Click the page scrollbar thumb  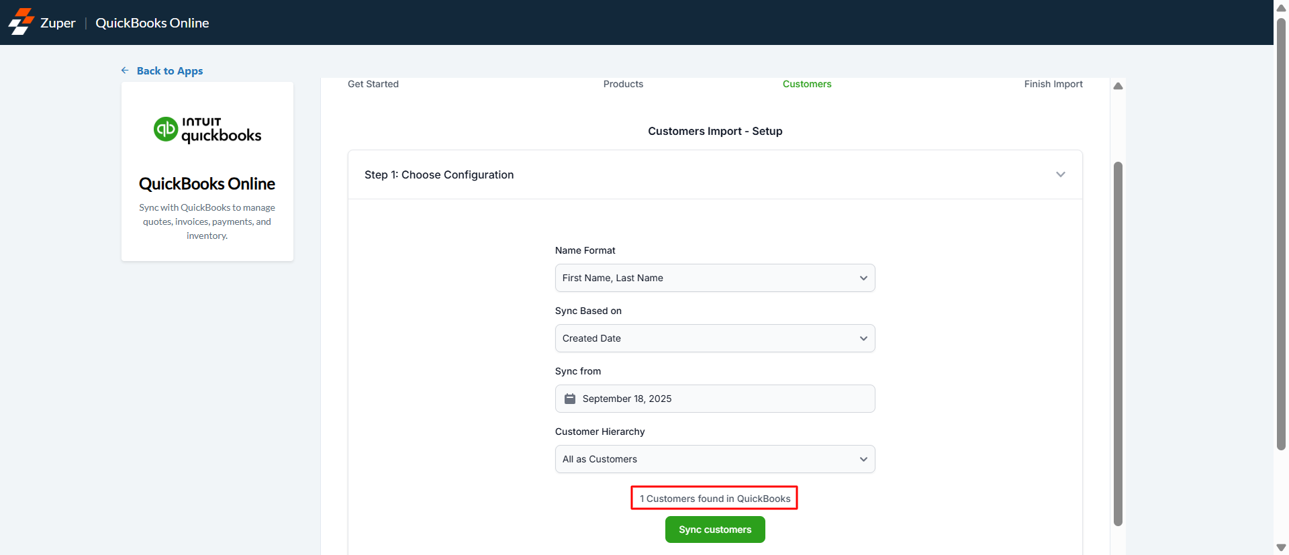(1281, 234)
